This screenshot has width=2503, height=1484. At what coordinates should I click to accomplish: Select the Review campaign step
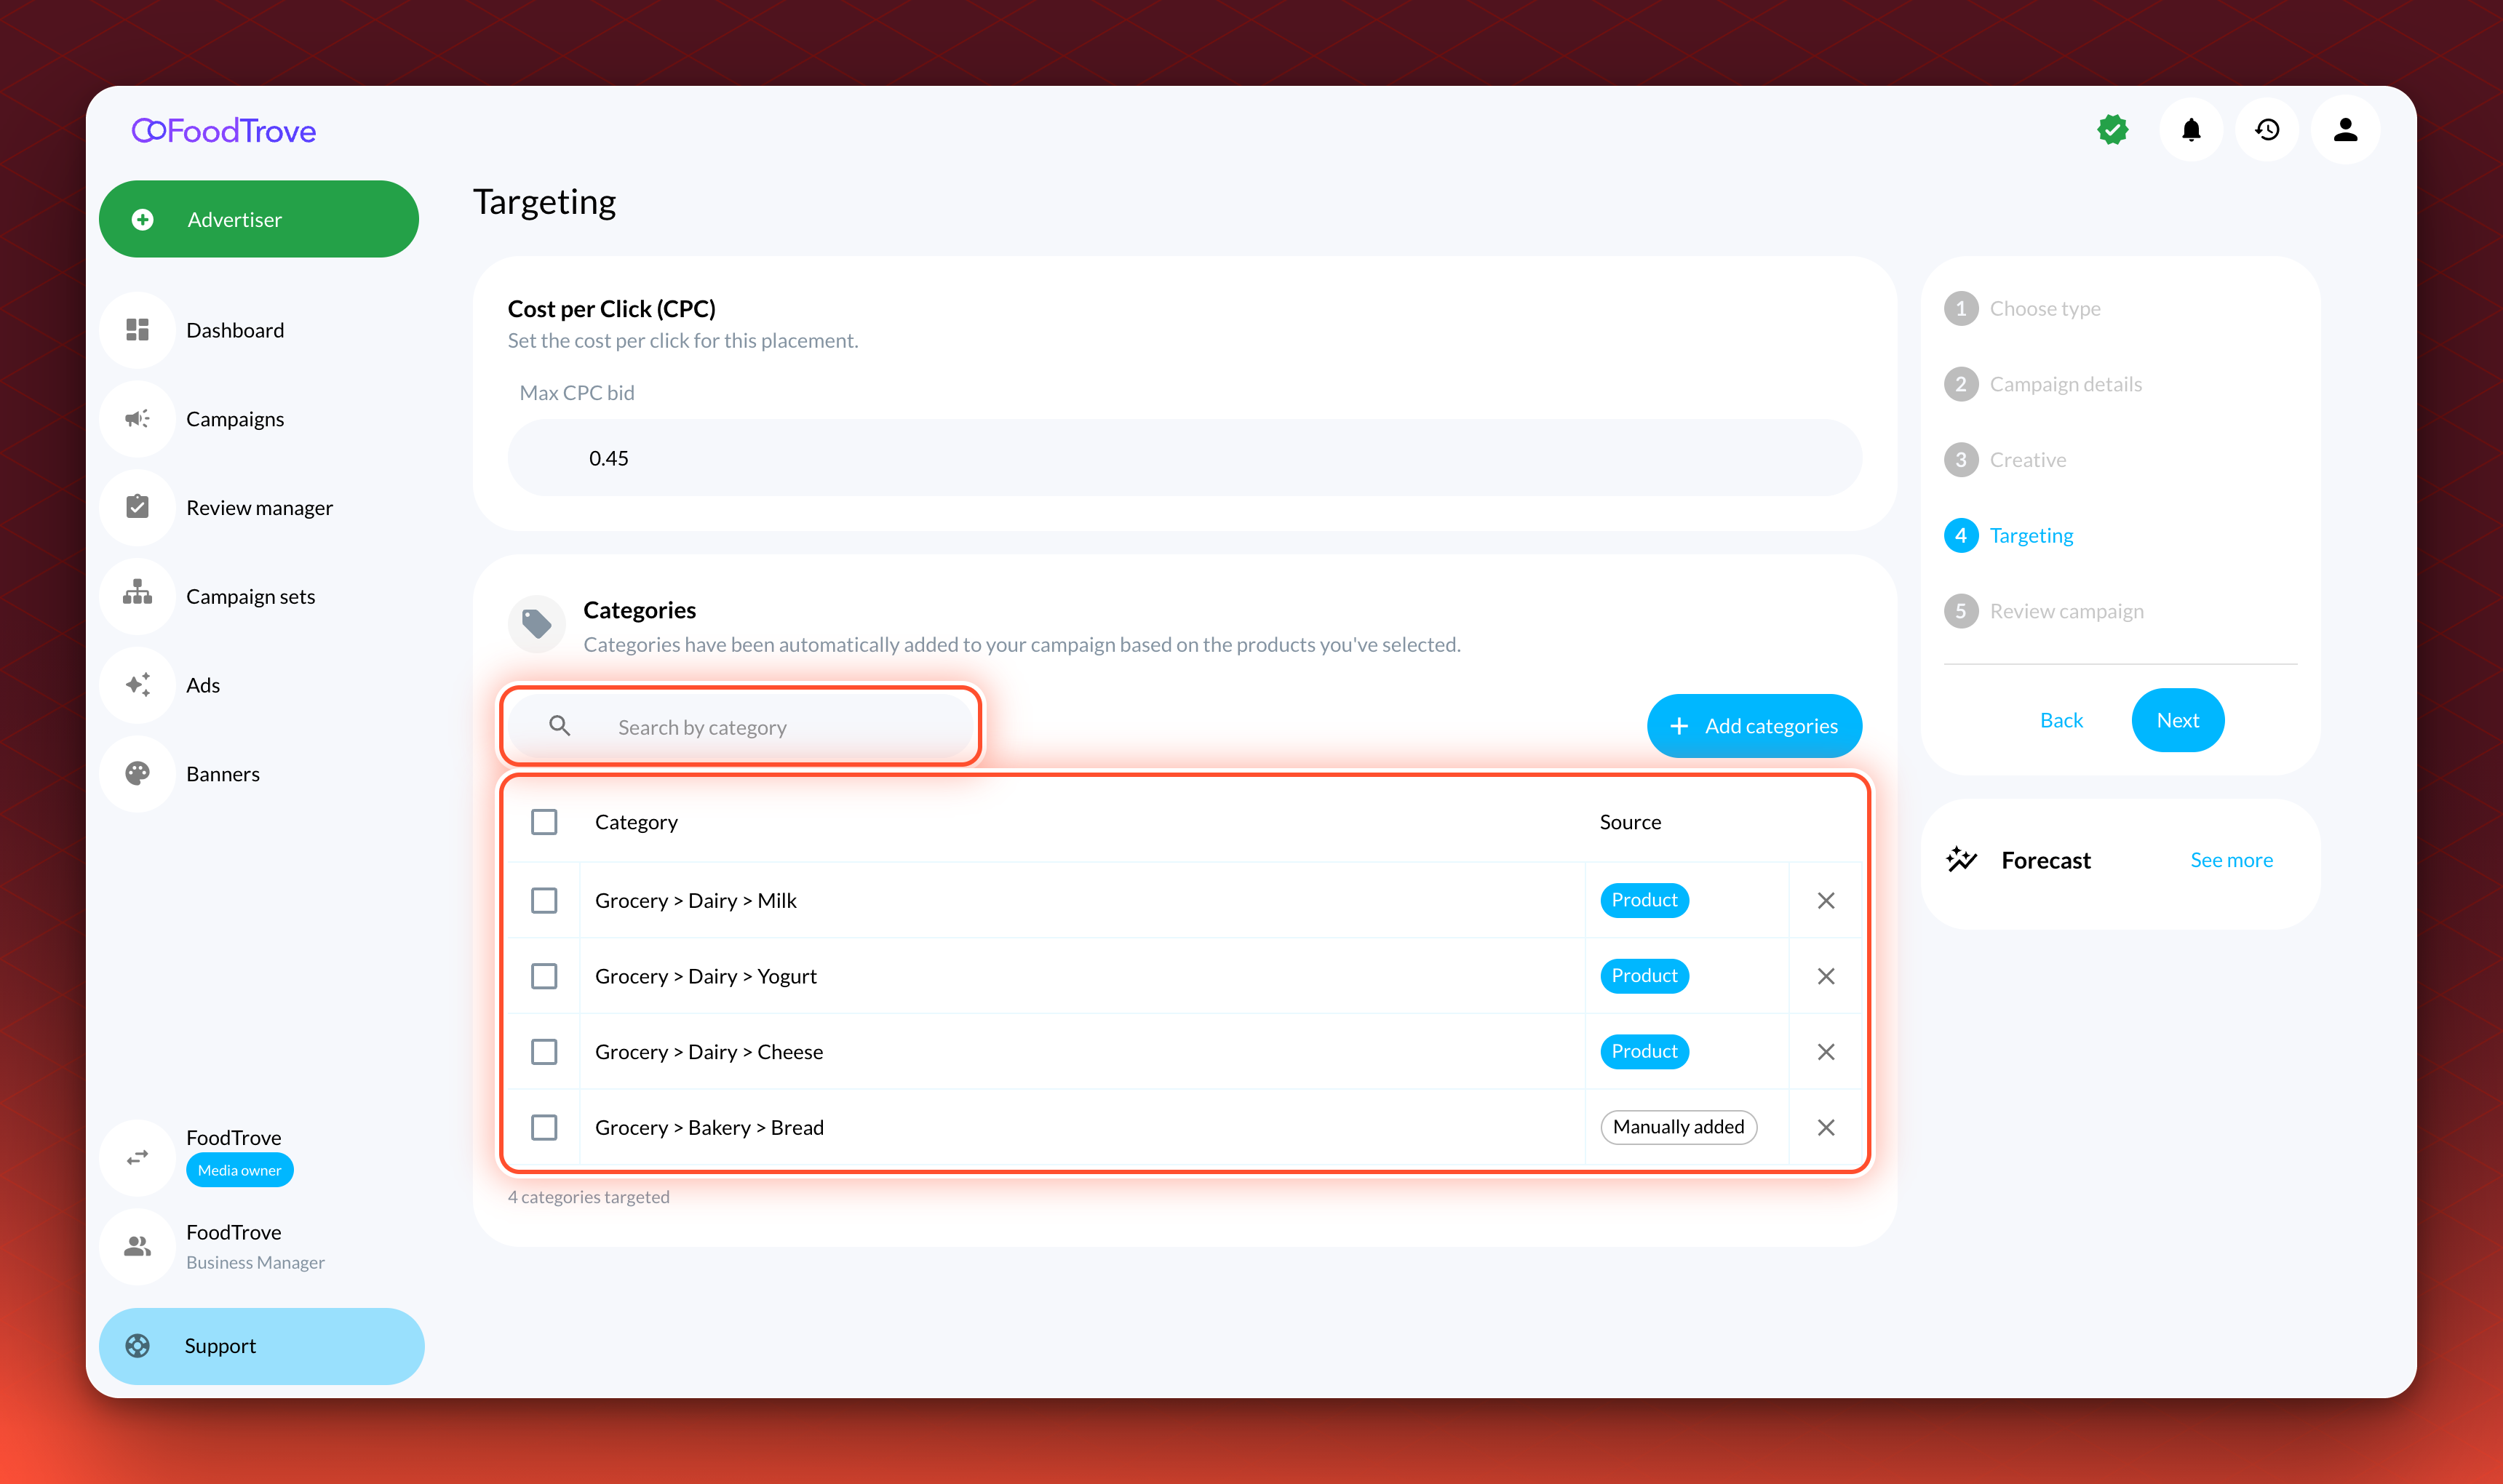2044,611
